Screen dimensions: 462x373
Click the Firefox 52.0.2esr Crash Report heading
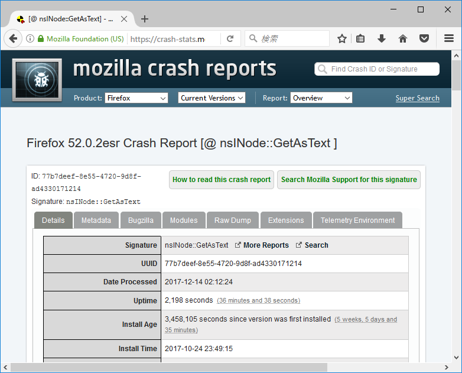click(182, 143)
